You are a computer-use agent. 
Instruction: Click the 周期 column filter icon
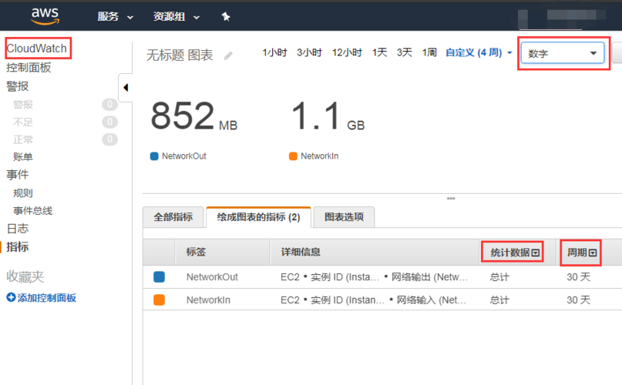pos(593,253)
